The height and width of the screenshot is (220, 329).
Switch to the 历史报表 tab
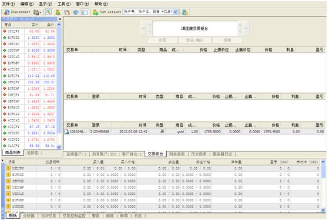(x=199, y=154)
